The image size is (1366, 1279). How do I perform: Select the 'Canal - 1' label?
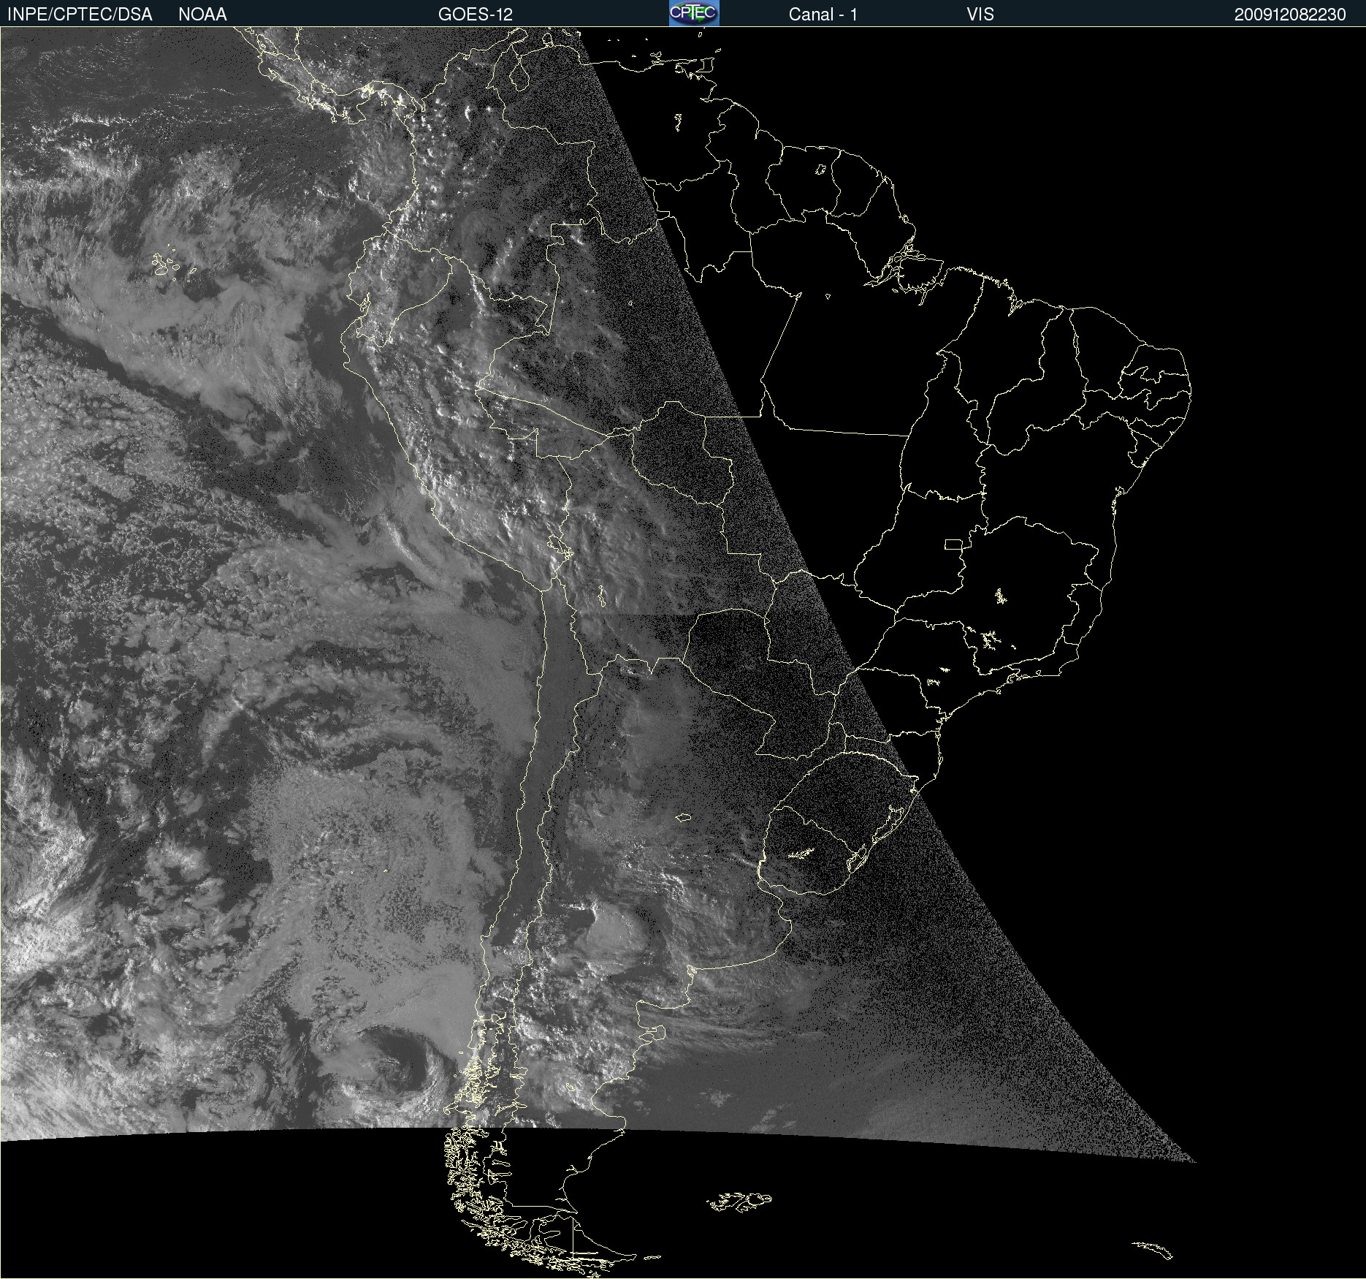click(823, 15)
